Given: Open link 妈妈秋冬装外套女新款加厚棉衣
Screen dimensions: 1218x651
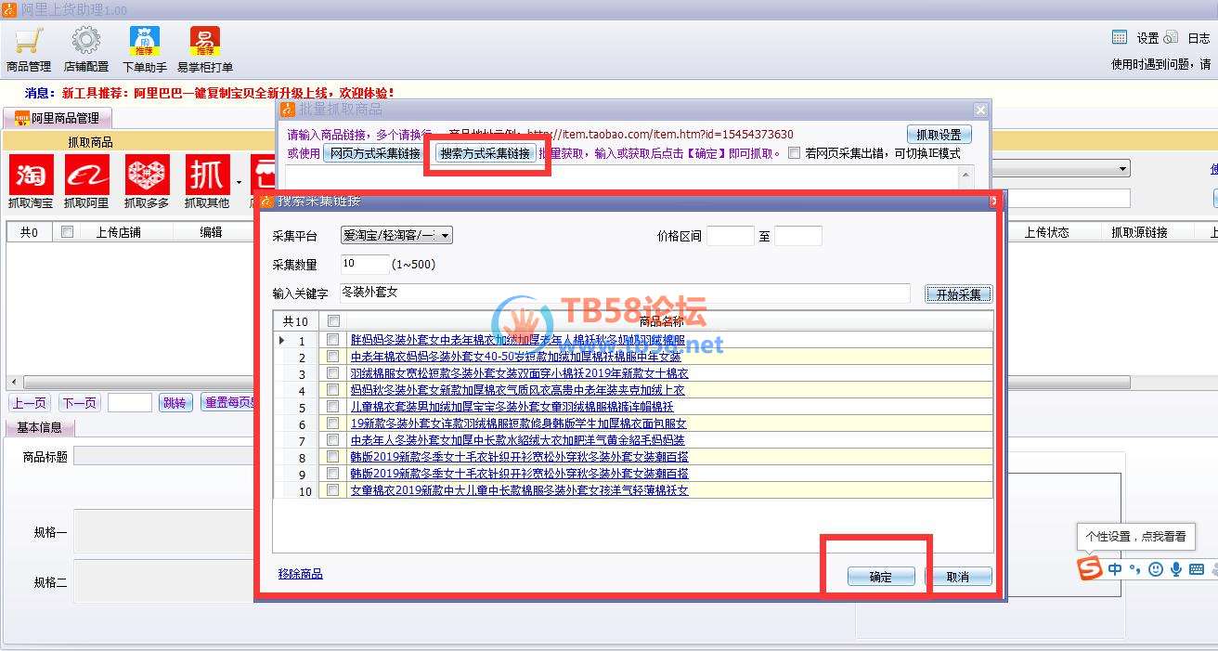Looking at the screenshot, I should (x=517, y=390).
